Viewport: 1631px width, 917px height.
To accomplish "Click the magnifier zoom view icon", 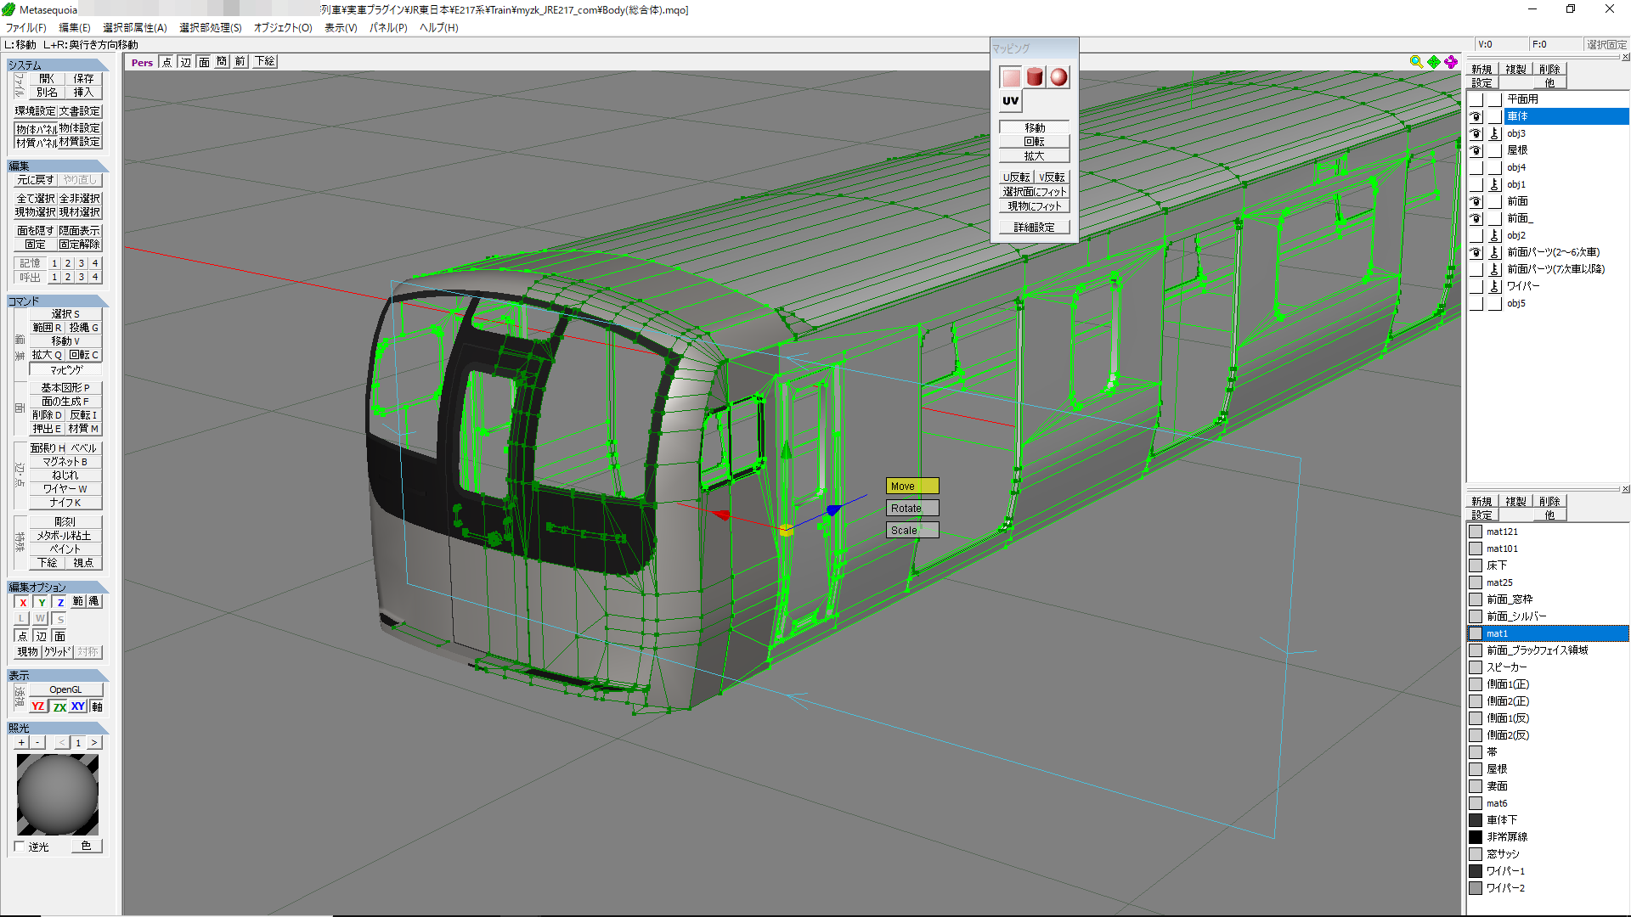I will (x=1416, y=62).
